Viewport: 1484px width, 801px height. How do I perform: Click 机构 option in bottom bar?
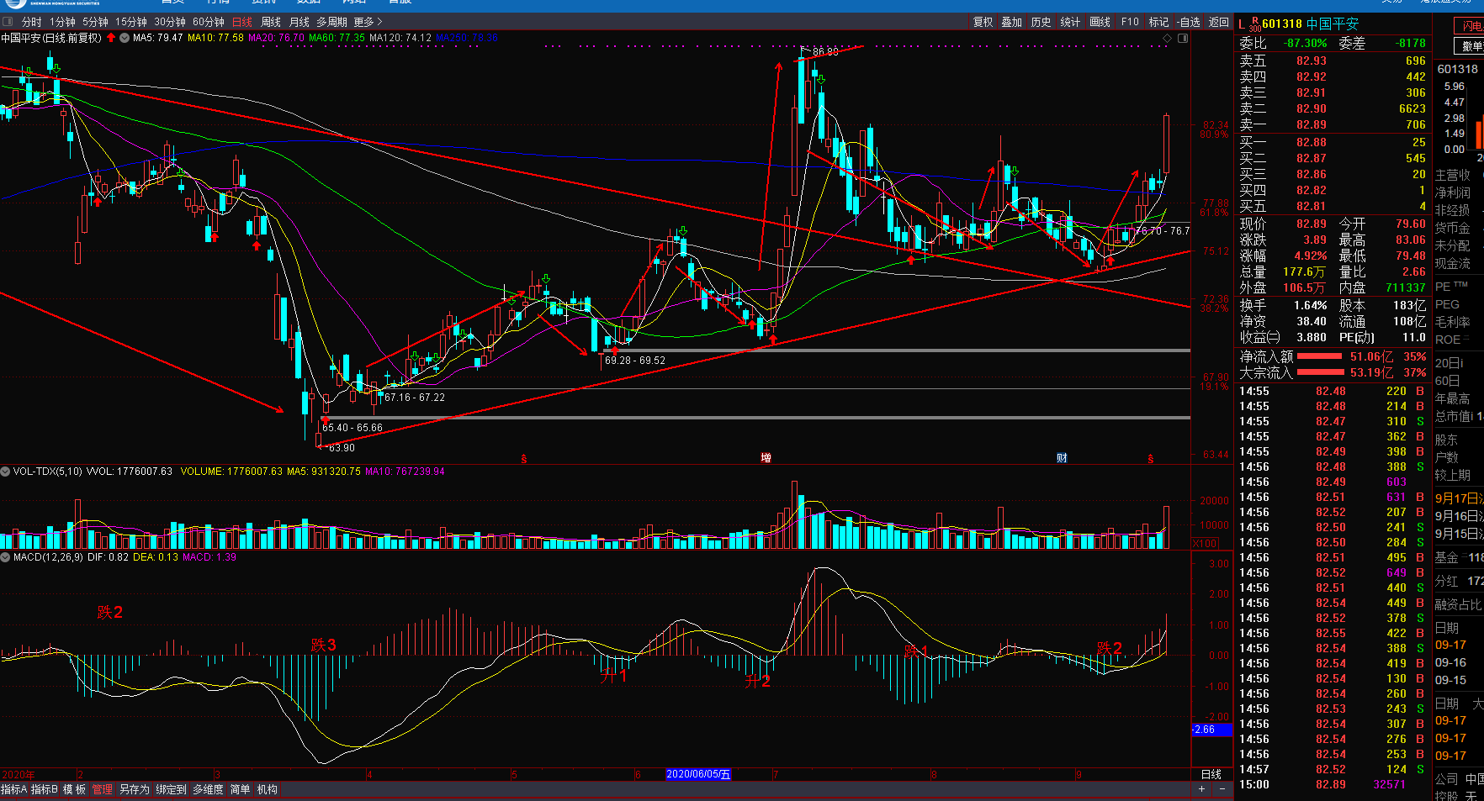point(268,789)
